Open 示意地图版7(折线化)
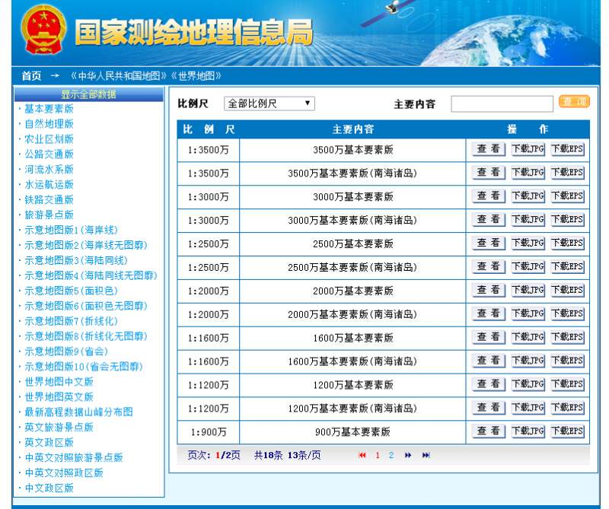The image size is (609, 509). 71,321
